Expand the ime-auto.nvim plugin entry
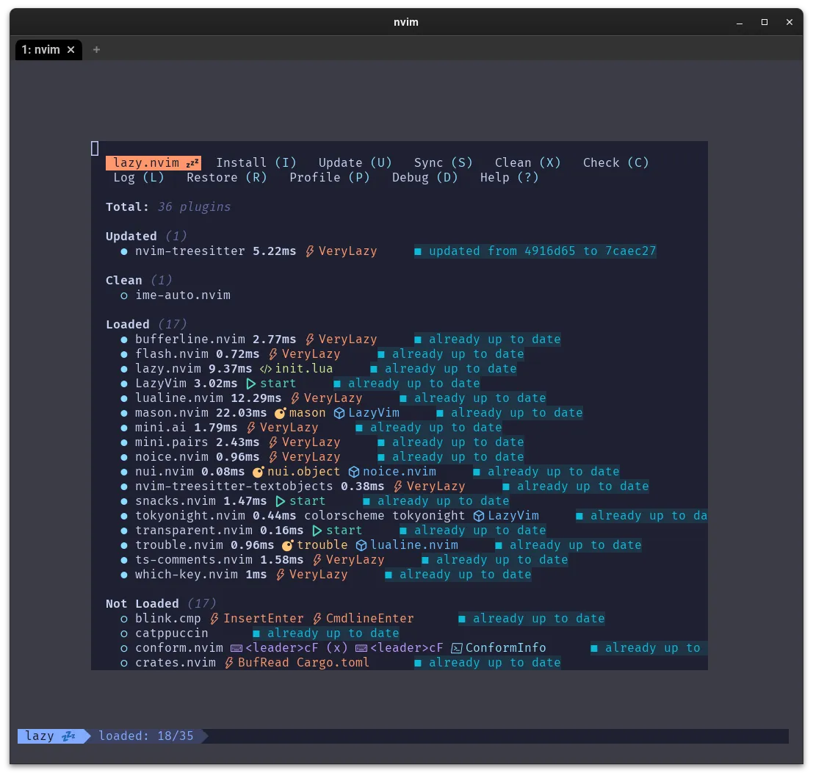 pyautogui.click(x=183, y=295)
